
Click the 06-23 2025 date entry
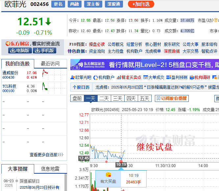pos(9,183)
